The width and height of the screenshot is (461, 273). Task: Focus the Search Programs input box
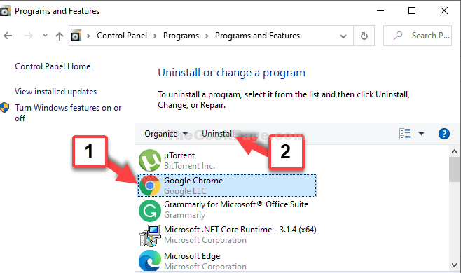click(x=418, y=36)
